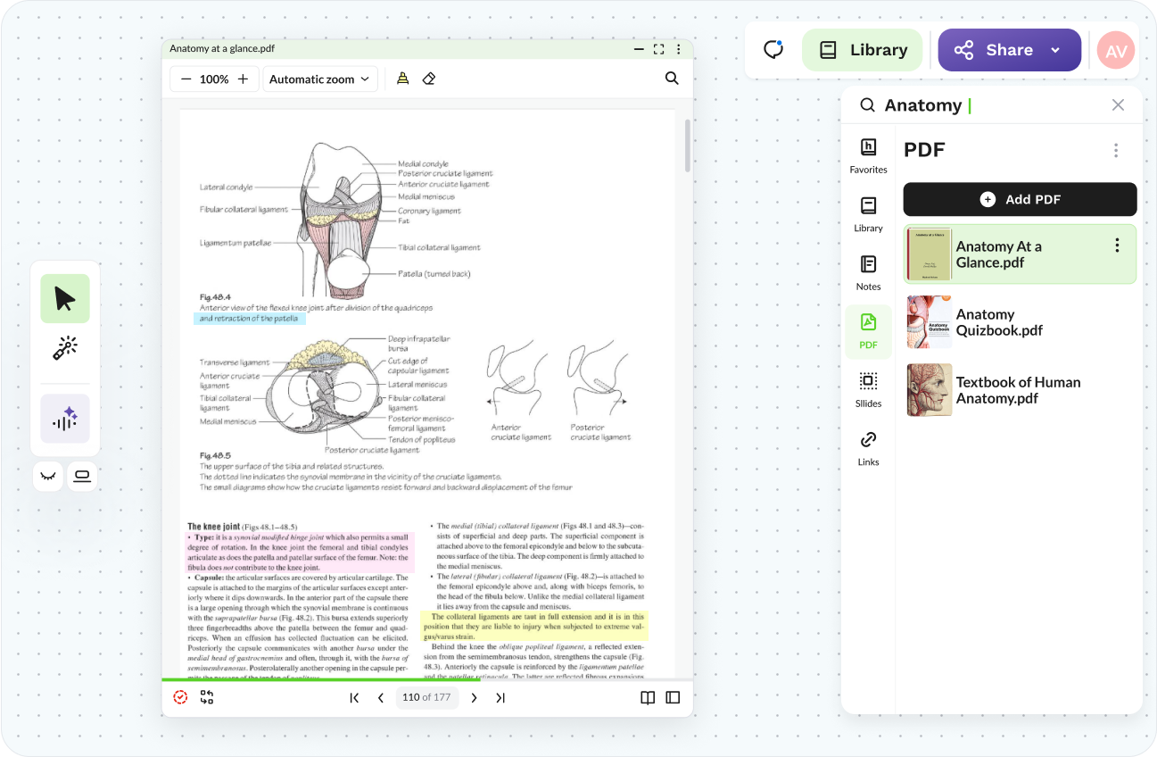Click the magnifier icon in search panel
Image resolution: width=1157 pixels, height=757 pixels.
pyautogui.click(x=867, y=105)
